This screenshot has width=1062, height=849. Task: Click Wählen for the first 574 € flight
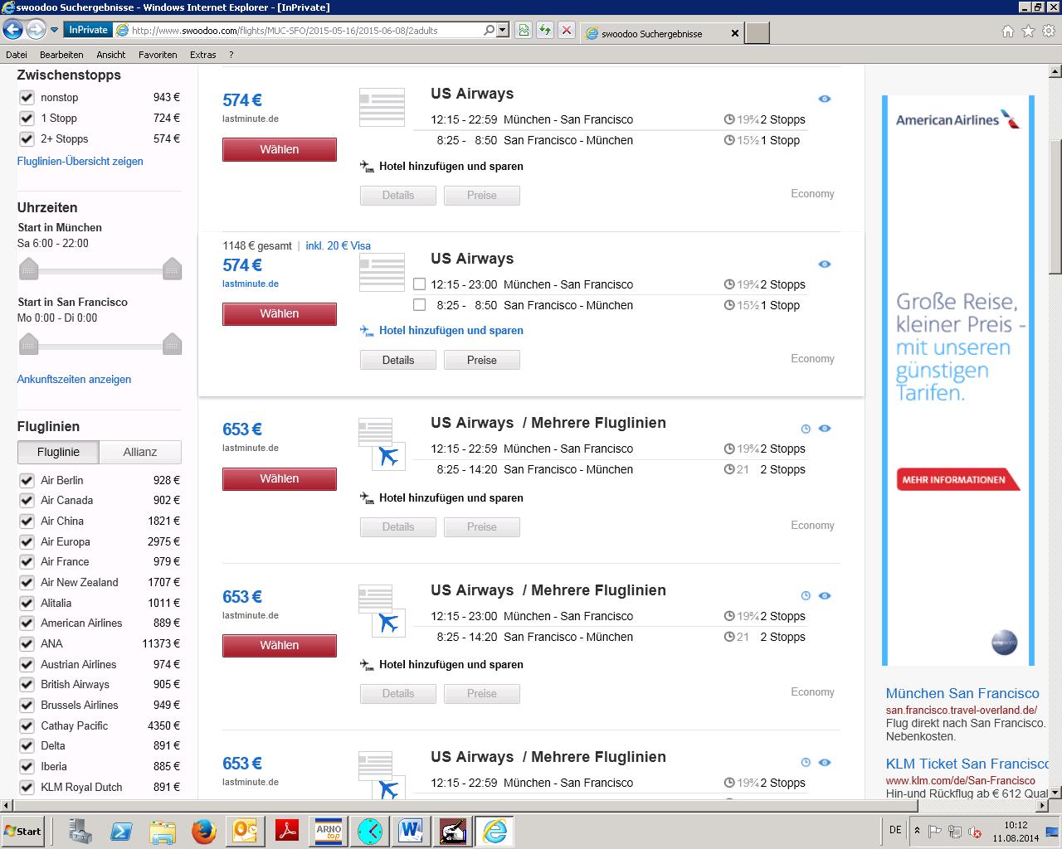[x=279, y=150]
